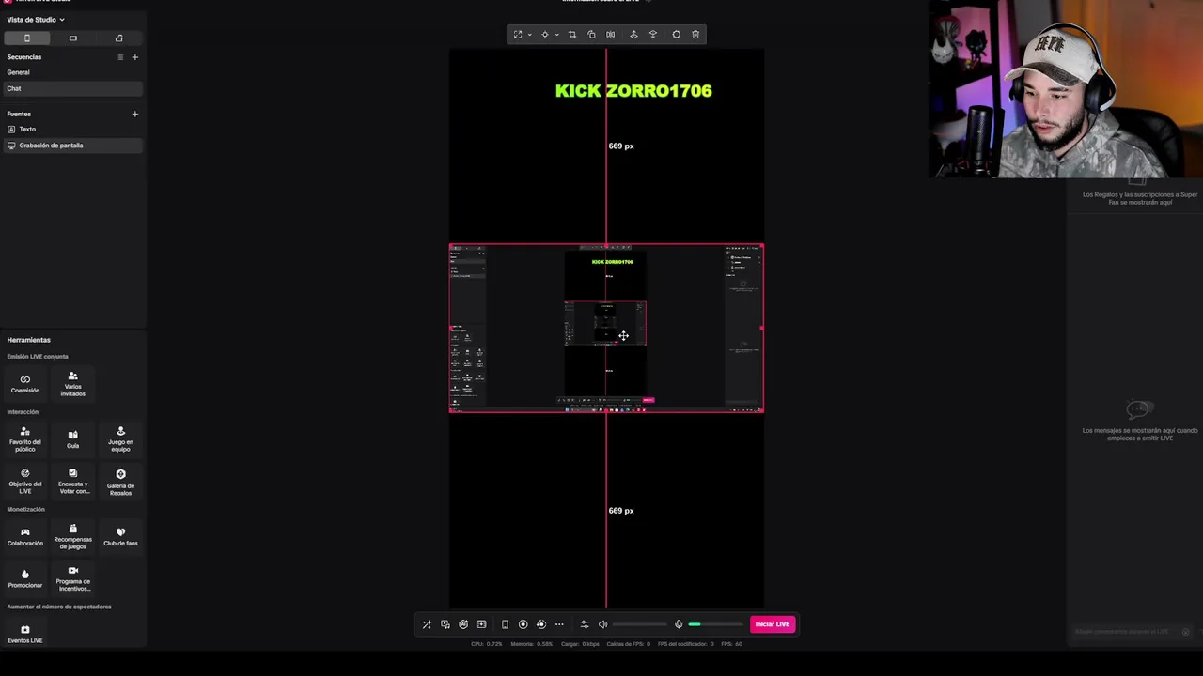Click the replay capture icon
The width and height of the screenshot is (1203, 676).
coord(541,624)
